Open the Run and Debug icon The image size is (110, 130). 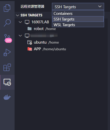[7, 52]
